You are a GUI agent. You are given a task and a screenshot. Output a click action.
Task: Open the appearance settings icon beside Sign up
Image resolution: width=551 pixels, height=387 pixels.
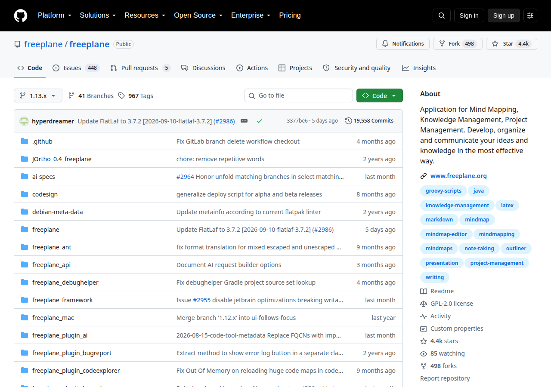[x=530, y=15]
